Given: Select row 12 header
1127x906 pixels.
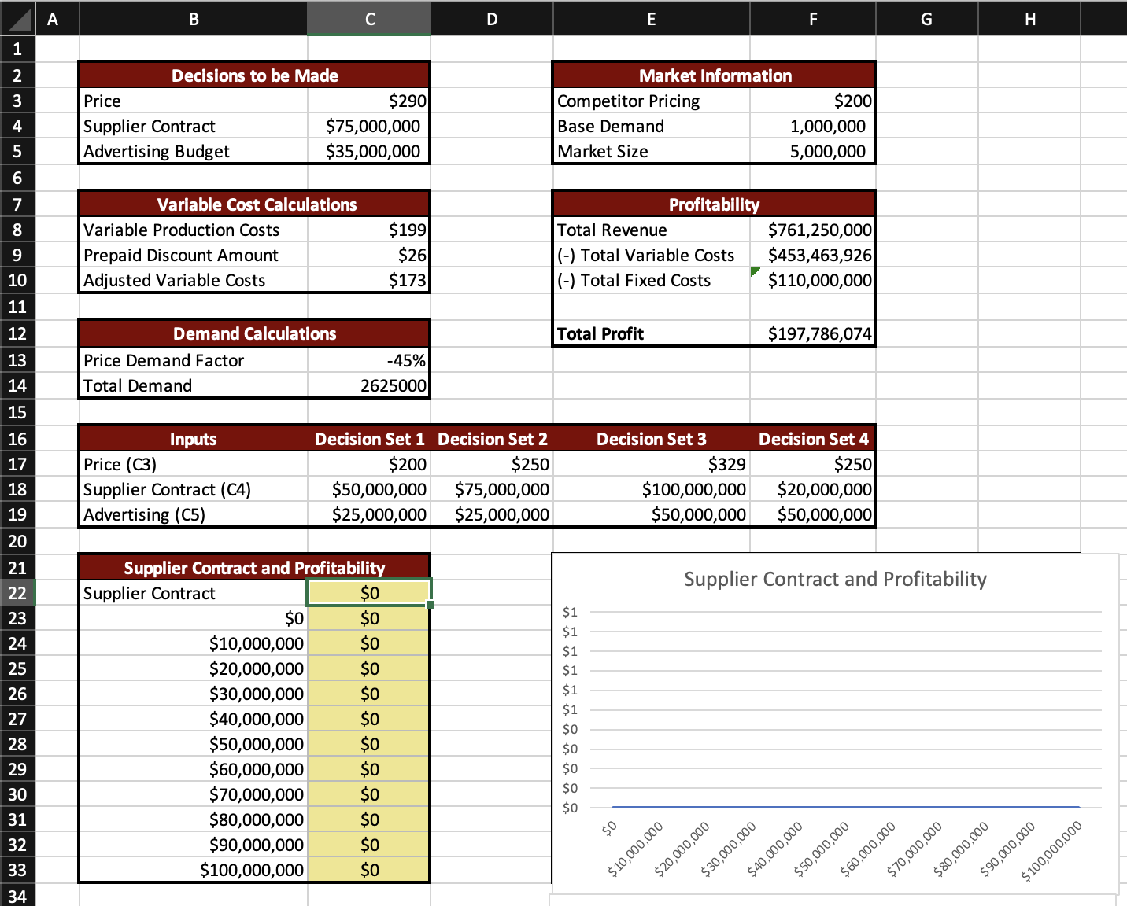Looking at the screenshot, I should (x=17, y=333).
